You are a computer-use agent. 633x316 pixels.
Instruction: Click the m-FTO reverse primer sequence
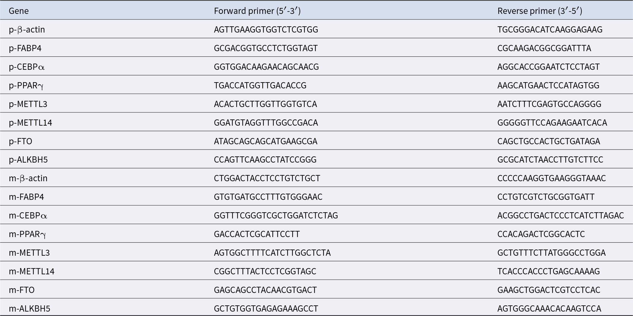coord(549,290)
